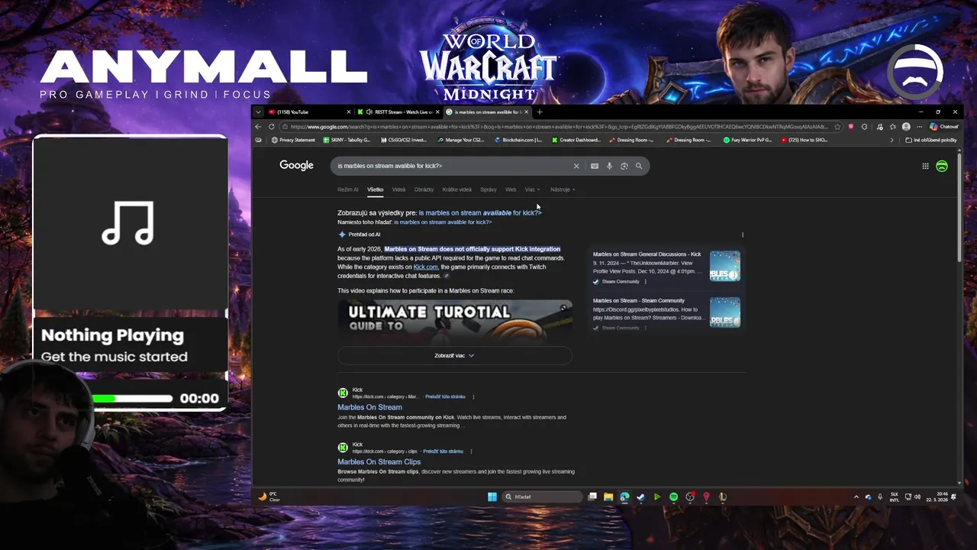Screen dimensions: 977x550
Task: Open File Explorer from taskbar
Action: pos(608,497)
